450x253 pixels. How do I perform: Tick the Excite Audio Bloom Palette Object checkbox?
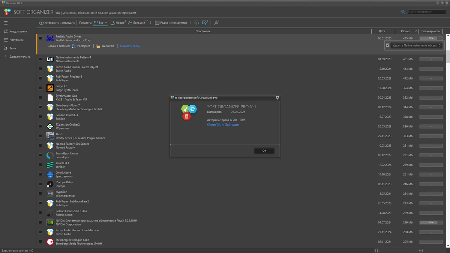[40, 69]
